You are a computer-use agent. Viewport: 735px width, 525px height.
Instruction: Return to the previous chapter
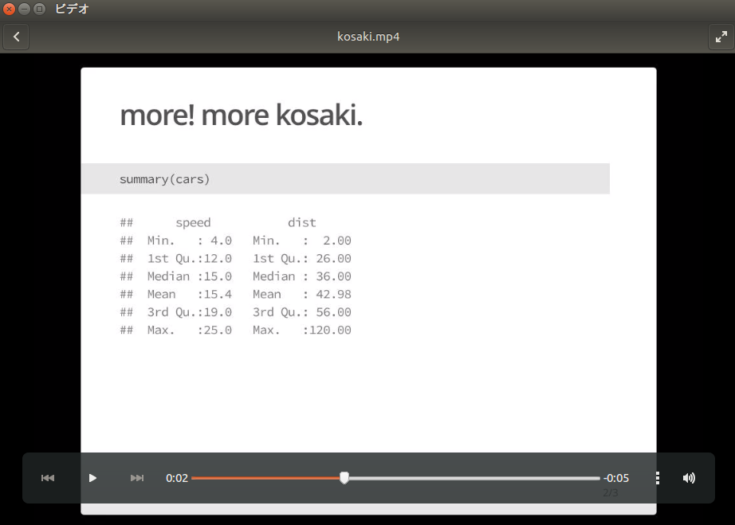(x=48, y=478)
